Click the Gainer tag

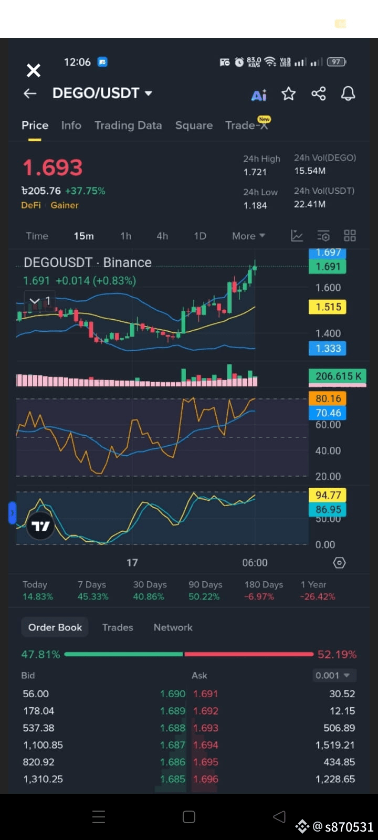pyautogui.click(x=65, y=205)
